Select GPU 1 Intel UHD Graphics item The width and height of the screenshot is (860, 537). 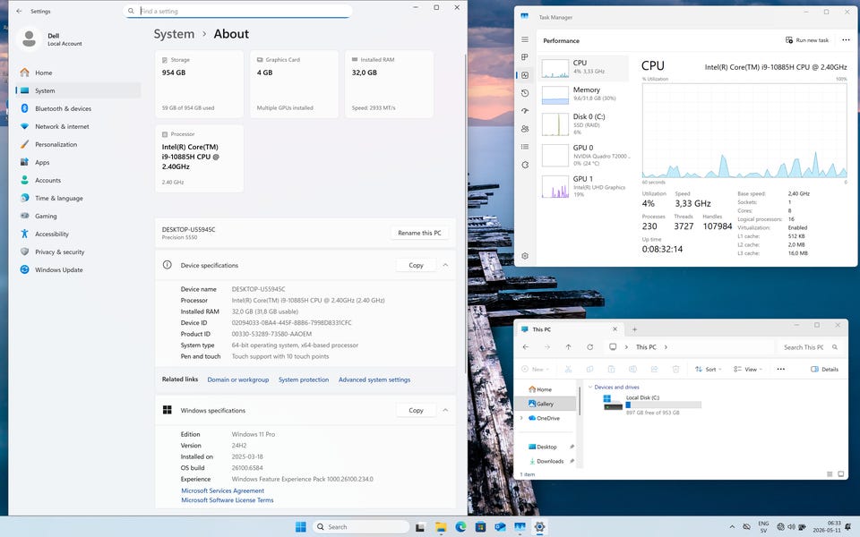(583, 186)
